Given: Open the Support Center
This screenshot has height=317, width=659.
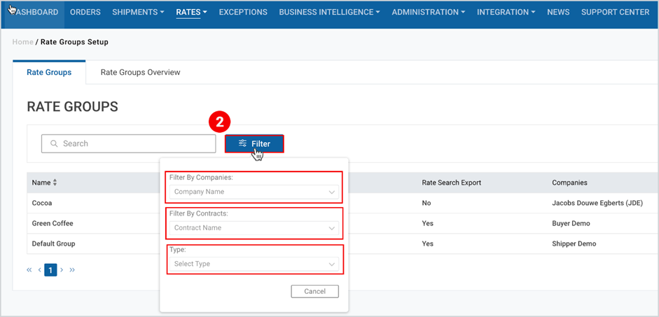Looking at the screenshot, I should (x=616, y=12).
